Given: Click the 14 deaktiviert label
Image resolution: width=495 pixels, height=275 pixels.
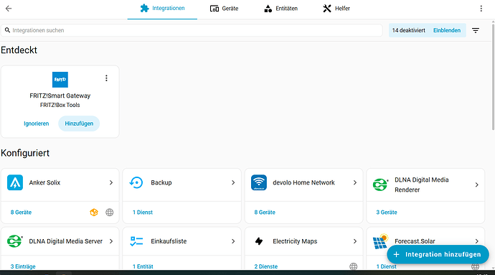Looking at the screenshot, I should pyautogui.click(x=408, y=30).
